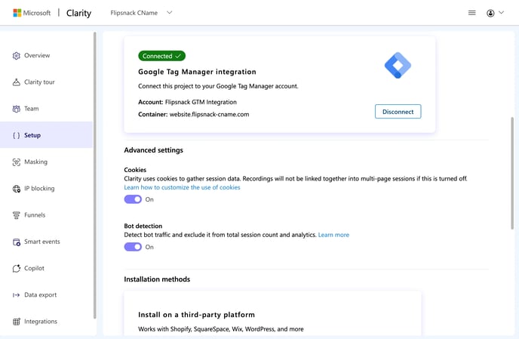
Task: Open Data export settings
Action: pos(46,295)
